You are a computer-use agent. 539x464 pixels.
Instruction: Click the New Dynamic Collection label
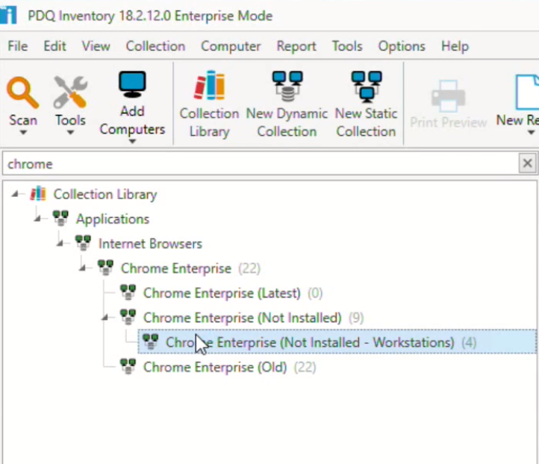[287, 122]
